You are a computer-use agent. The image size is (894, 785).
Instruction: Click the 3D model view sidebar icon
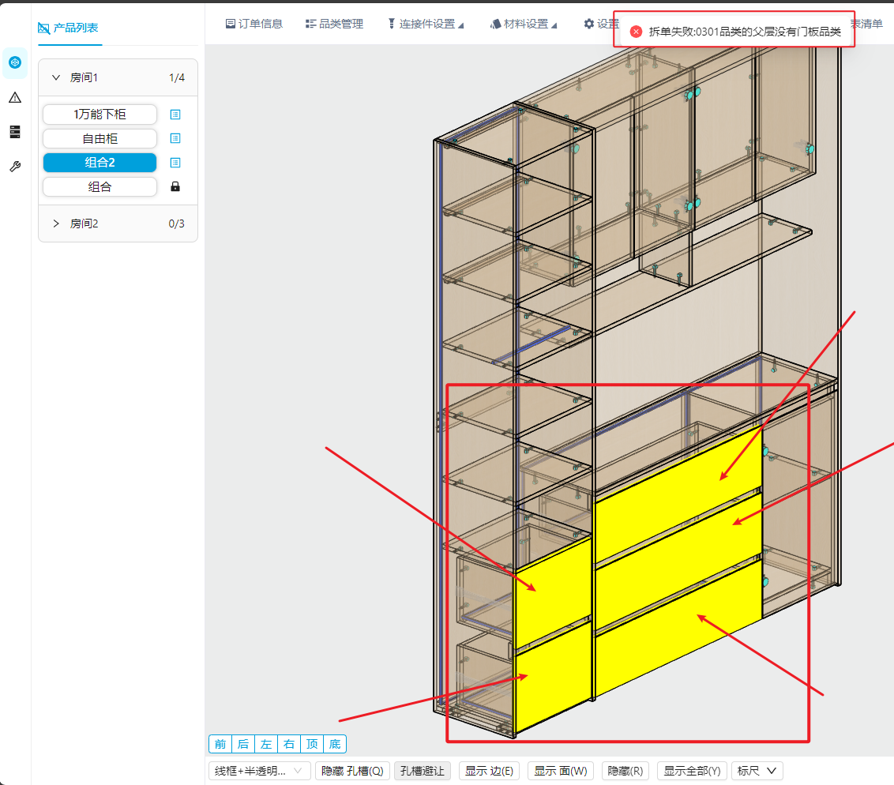point(15,62)
